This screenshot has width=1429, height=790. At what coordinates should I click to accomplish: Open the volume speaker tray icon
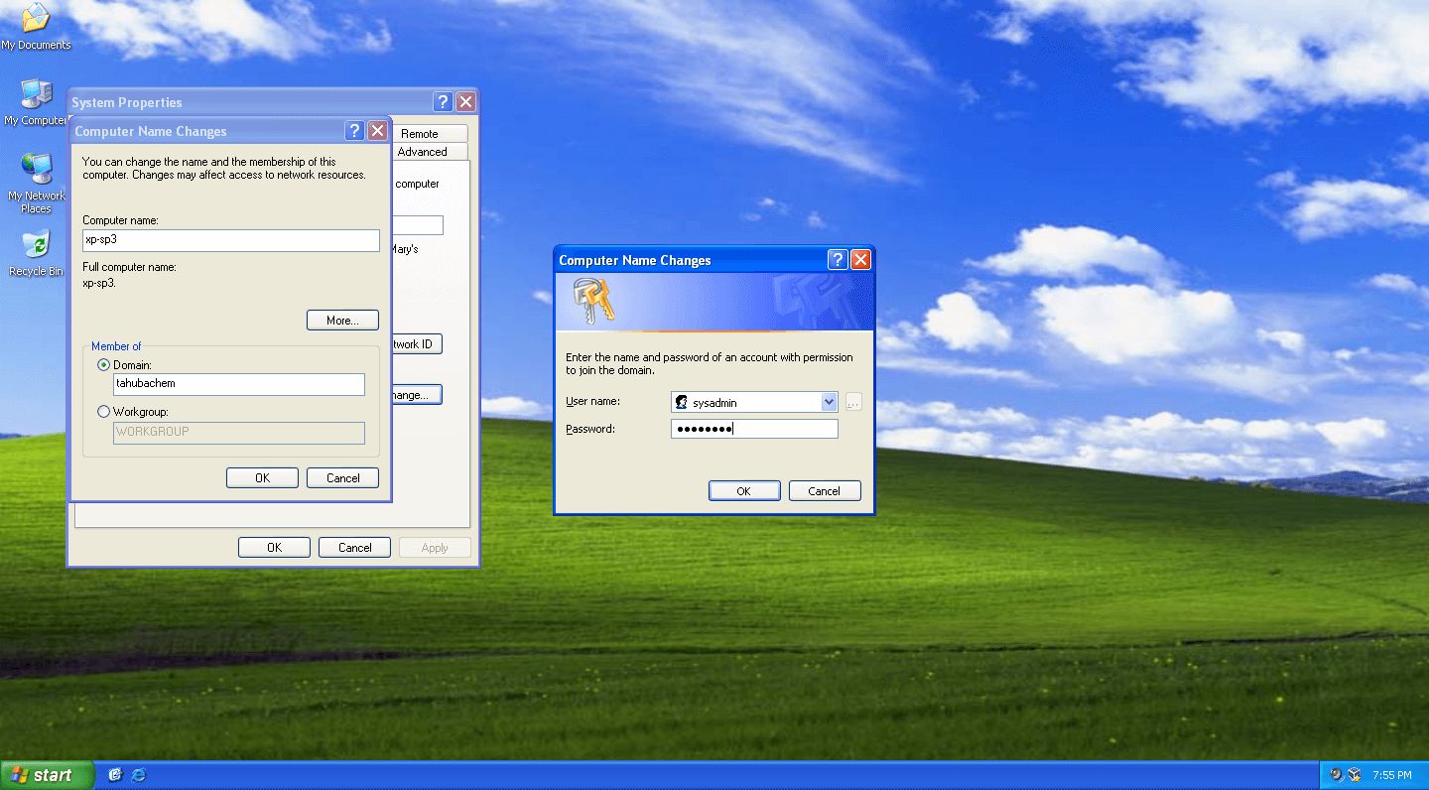point(1336,775)
